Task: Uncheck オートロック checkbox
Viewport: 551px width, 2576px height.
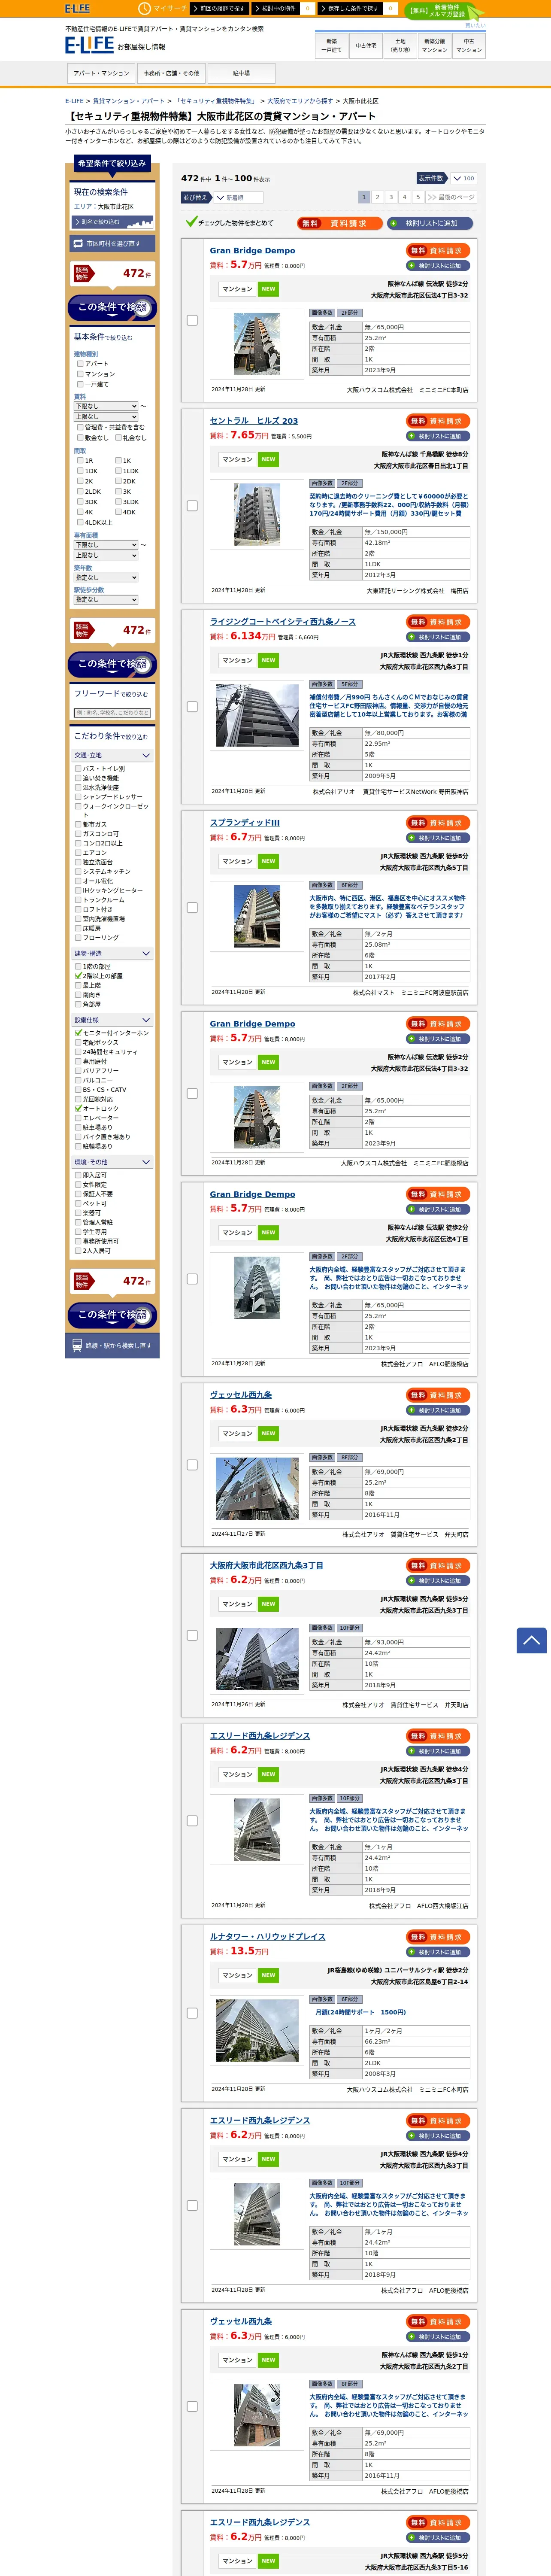Action: click(78, 1109)
